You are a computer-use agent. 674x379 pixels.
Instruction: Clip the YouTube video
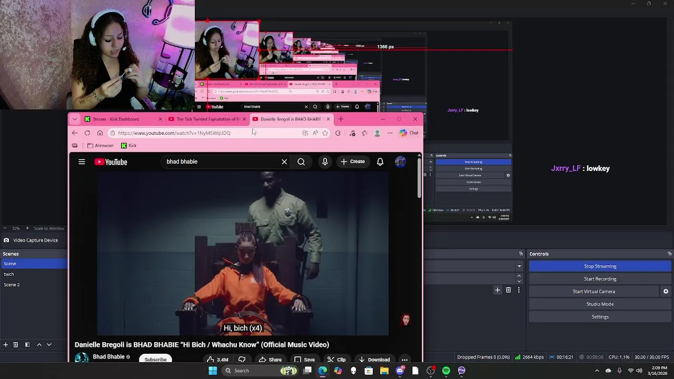(x=336, y=360)
